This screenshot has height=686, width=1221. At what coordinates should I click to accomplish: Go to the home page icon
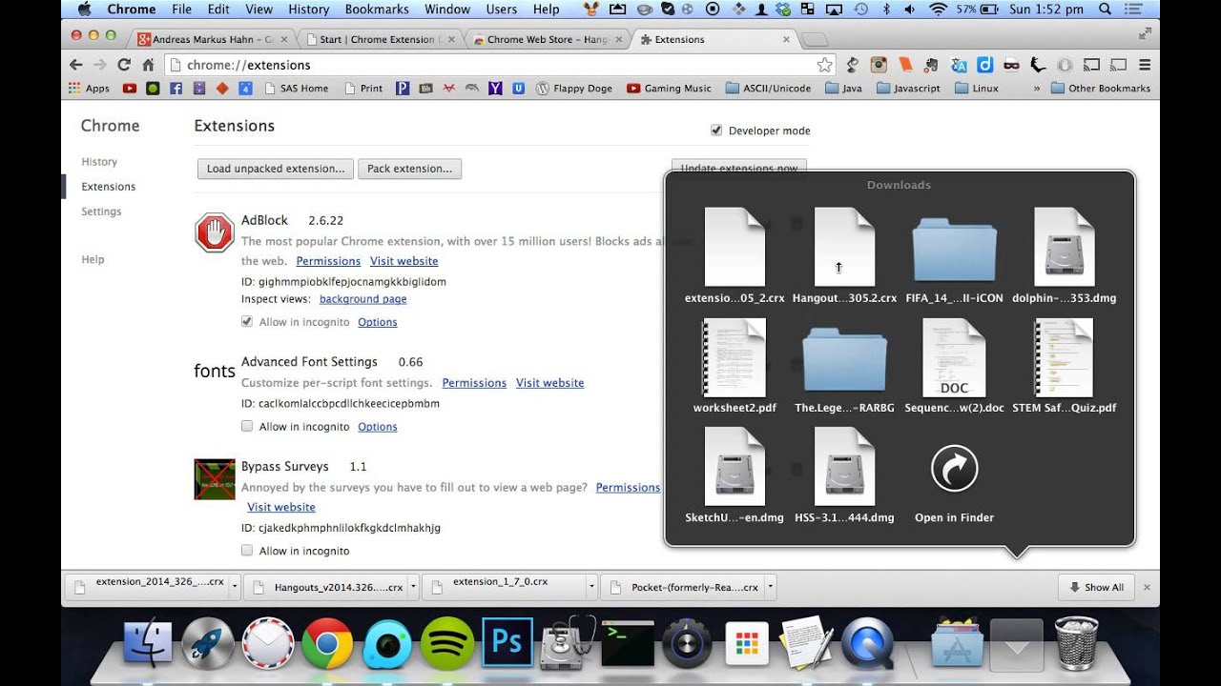pos(148,65)
